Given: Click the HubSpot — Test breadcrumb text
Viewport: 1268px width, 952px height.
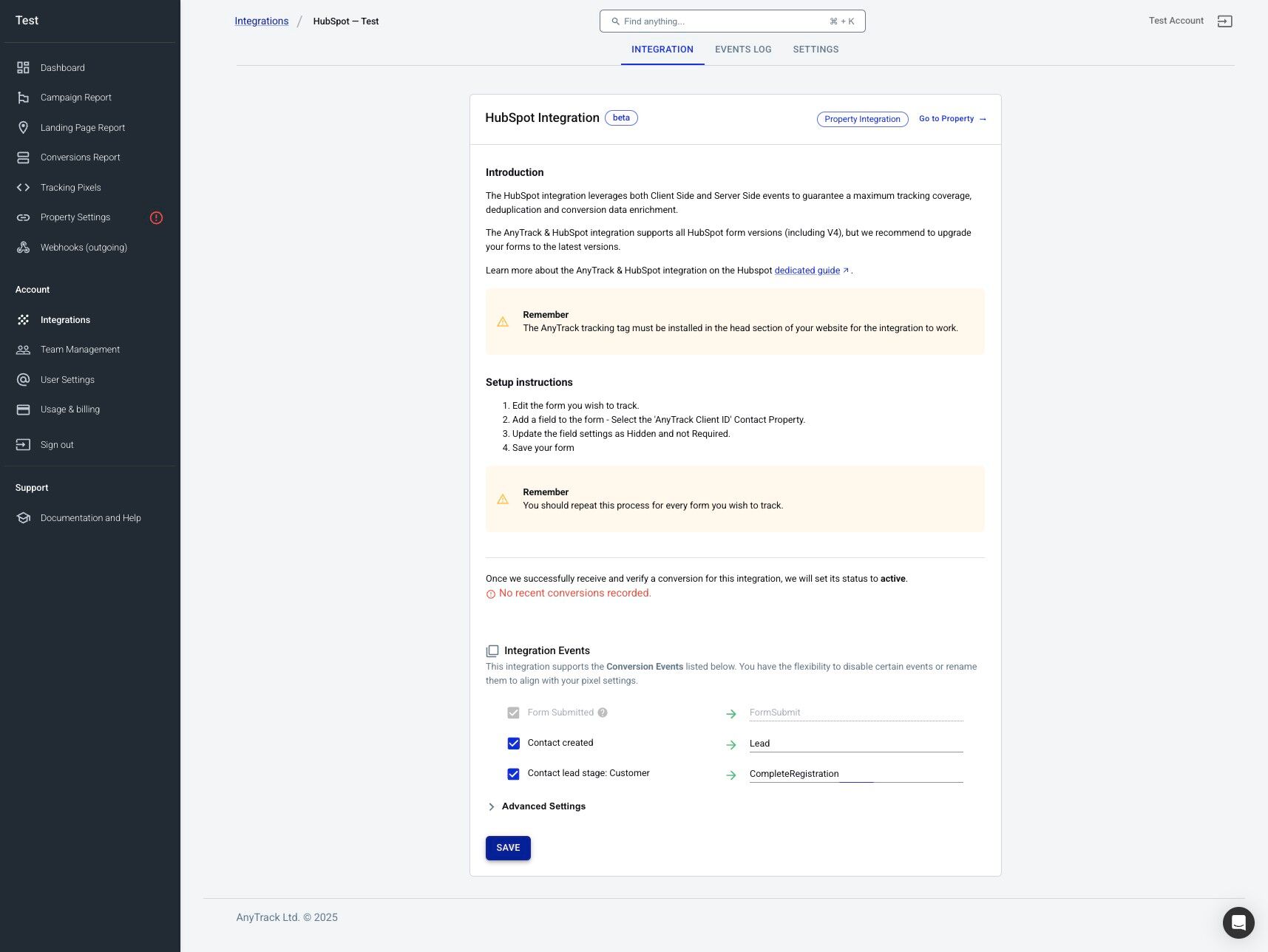Looking at the screenshot, I should click(345, 21).
